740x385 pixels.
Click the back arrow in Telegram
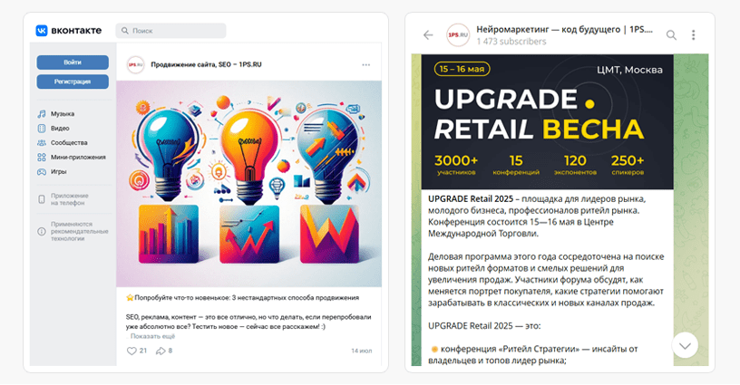[428, 34]
